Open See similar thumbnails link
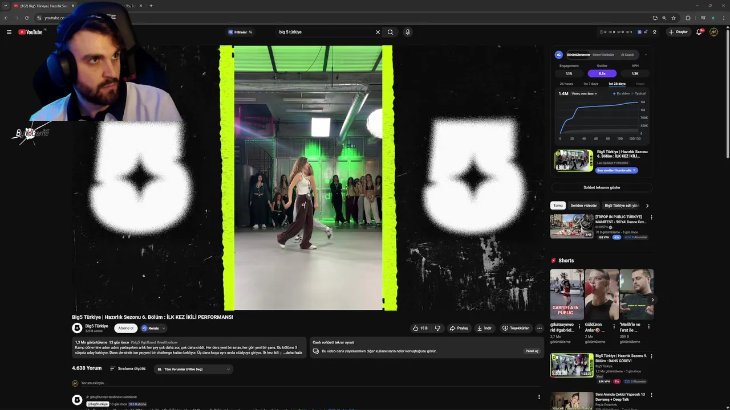Viewport: 730px width, 410px height. [616, 170]
